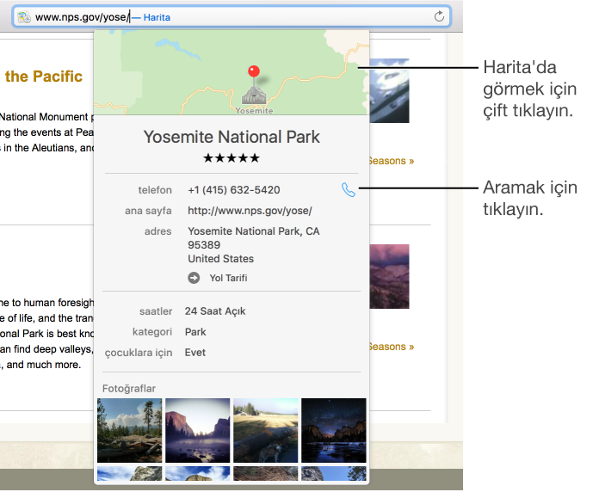Click the Yol Tarifi directions link
Viewport: 599px width, 492px height.
click(228, 278)
